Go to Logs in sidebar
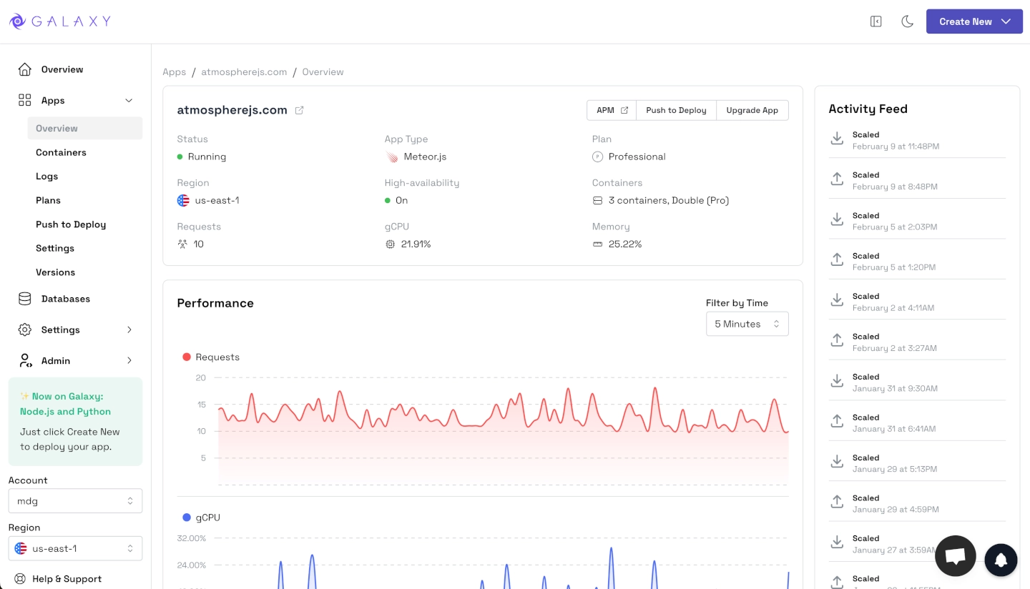Screen dimensions: 1030x589 [47, 177]
